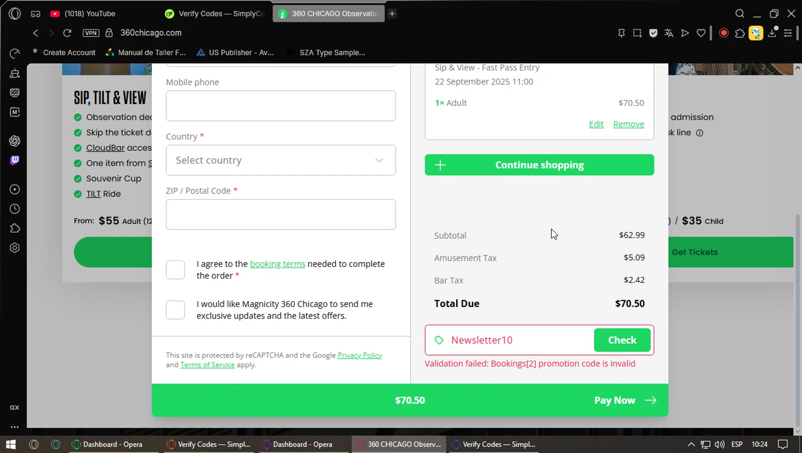Click the 360chicago.com address field
Viewport: 802px width, 453px height.
coord(151,33)
